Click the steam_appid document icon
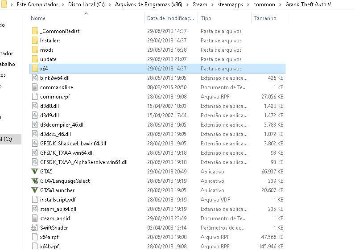Image resolution: width=355 pixels, height=251 pixels. tap(35, 218)
